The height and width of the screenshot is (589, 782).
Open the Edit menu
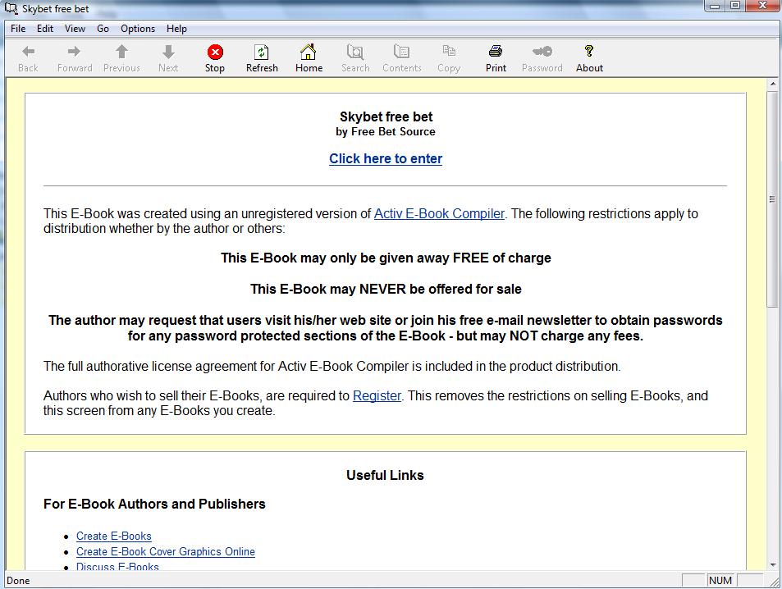click(x=45, y=29)
